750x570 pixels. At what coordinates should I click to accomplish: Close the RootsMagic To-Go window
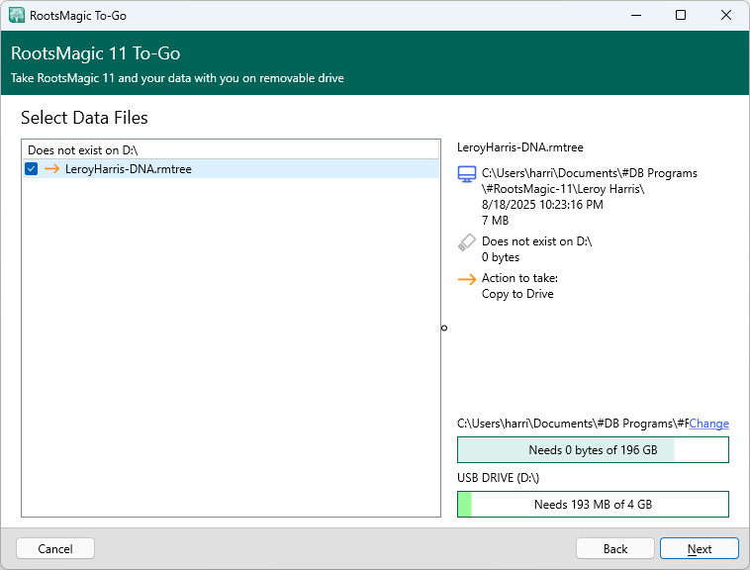tap(726, 15)
